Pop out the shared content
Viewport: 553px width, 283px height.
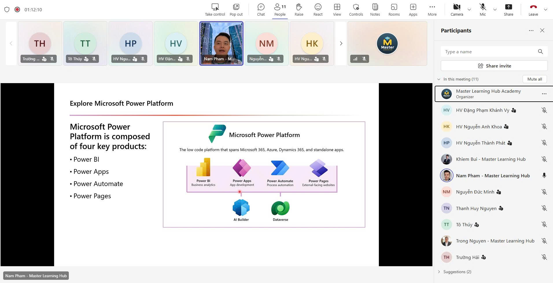[236, 10]
